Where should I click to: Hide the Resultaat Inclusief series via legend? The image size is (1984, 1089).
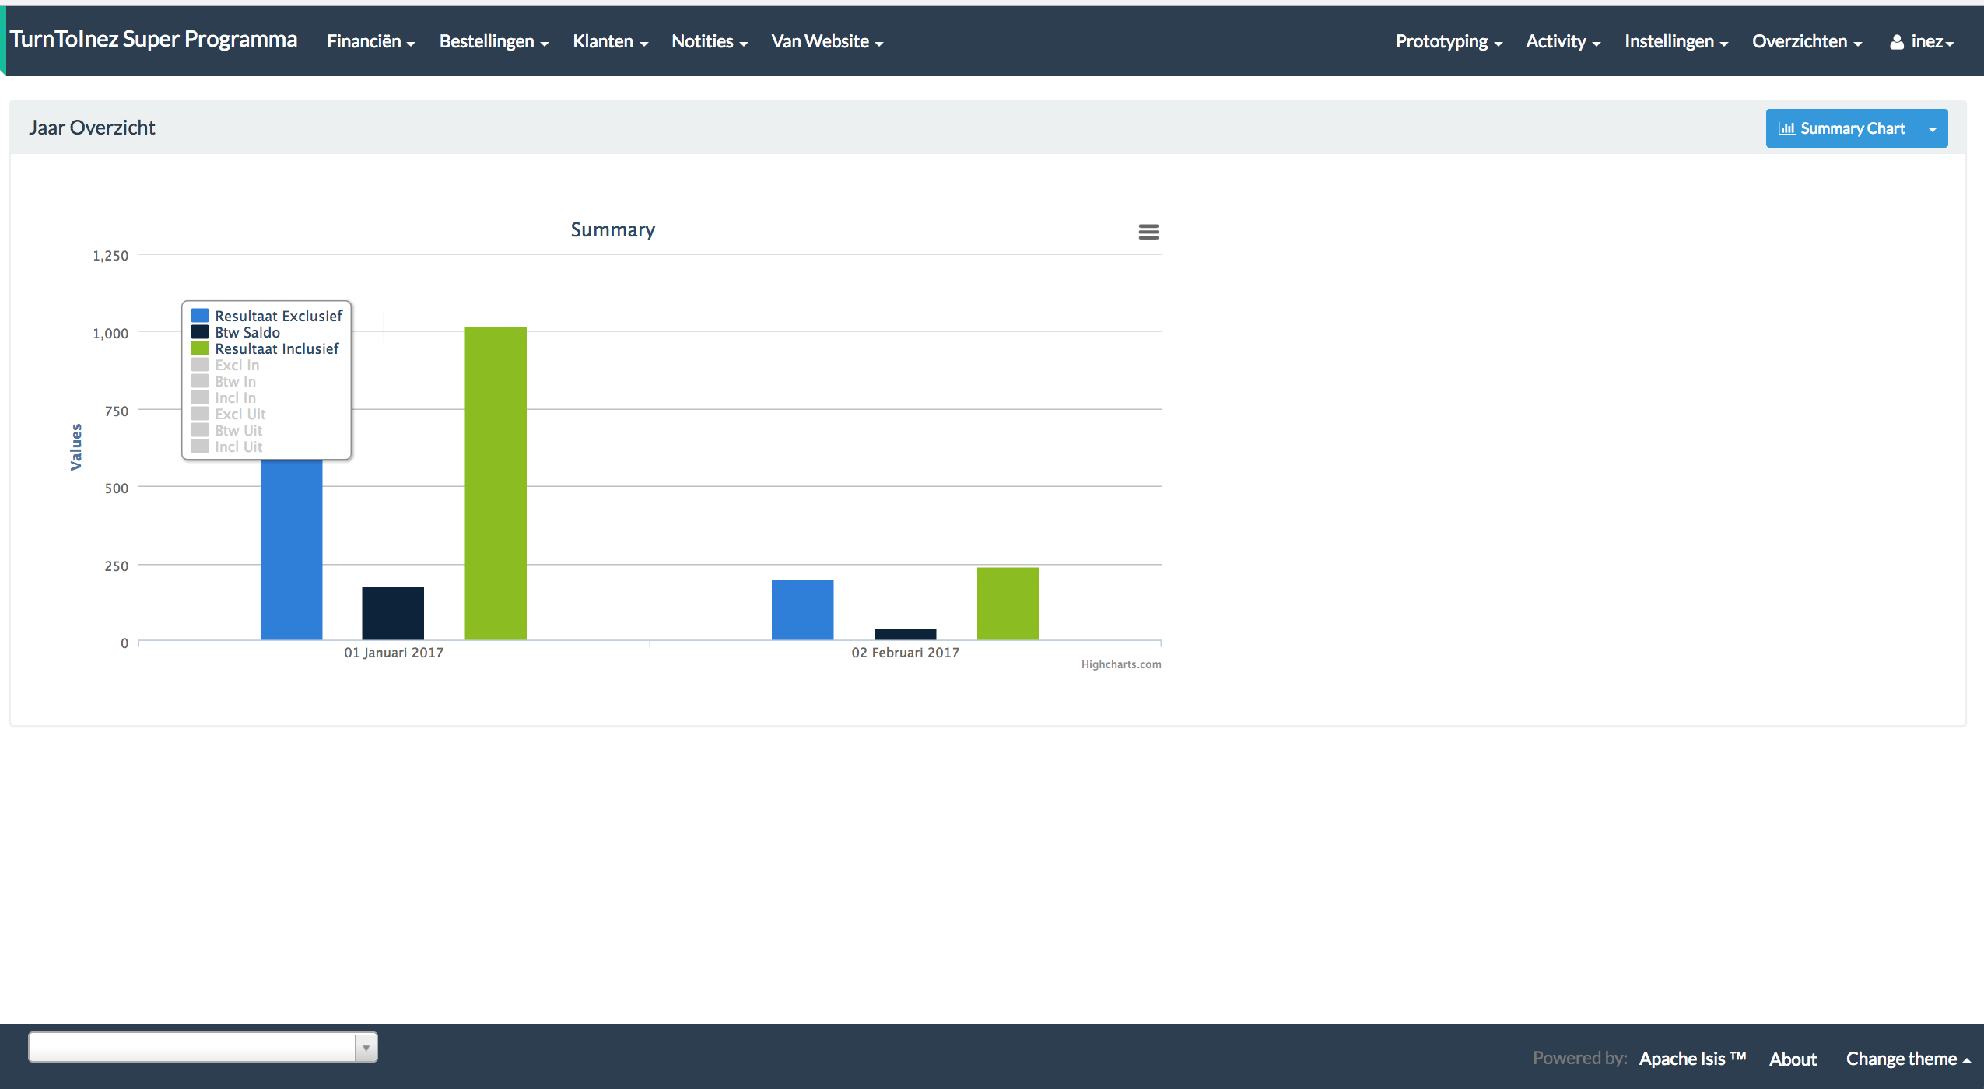point(276,348)
